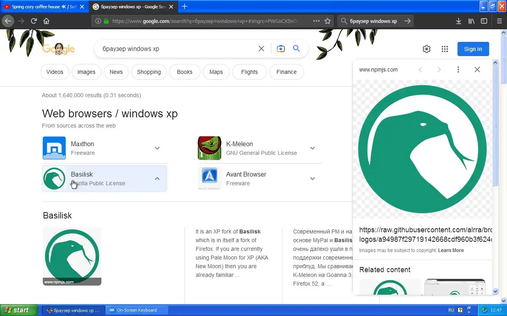Filter results by Books
Viewport: 507px width, 316px height.
tap(185, 72)
